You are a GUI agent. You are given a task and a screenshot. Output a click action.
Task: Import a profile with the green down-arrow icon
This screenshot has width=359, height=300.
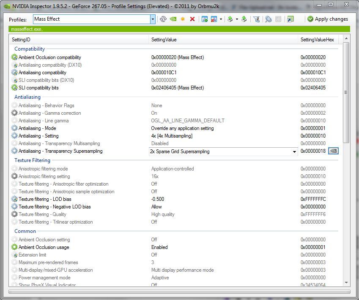click(x=244, y=19)
